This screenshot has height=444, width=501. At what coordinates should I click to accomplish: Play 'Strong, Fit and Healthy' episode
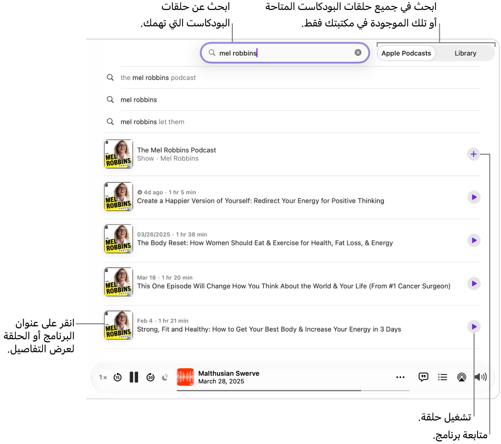[x=474, y=327]
